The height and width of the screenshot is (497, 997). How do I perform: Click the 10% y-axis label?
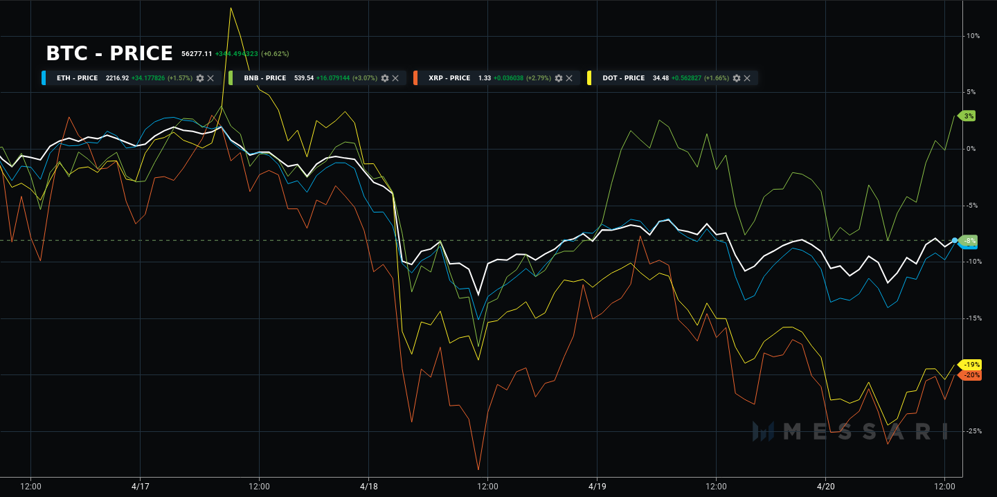[x=972, y=35]
